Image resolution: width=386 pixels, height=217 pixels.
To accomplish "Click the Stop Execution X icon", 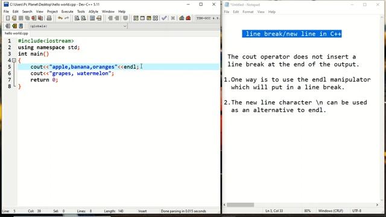I will pyautogui.click(x=173, y=18).
